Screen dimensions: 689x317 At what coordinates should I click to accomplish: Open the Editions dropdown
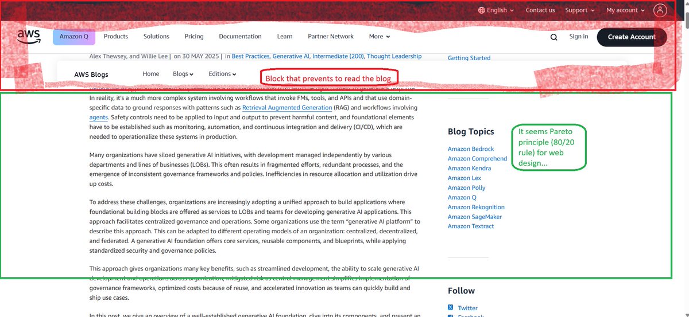[222, 74]
